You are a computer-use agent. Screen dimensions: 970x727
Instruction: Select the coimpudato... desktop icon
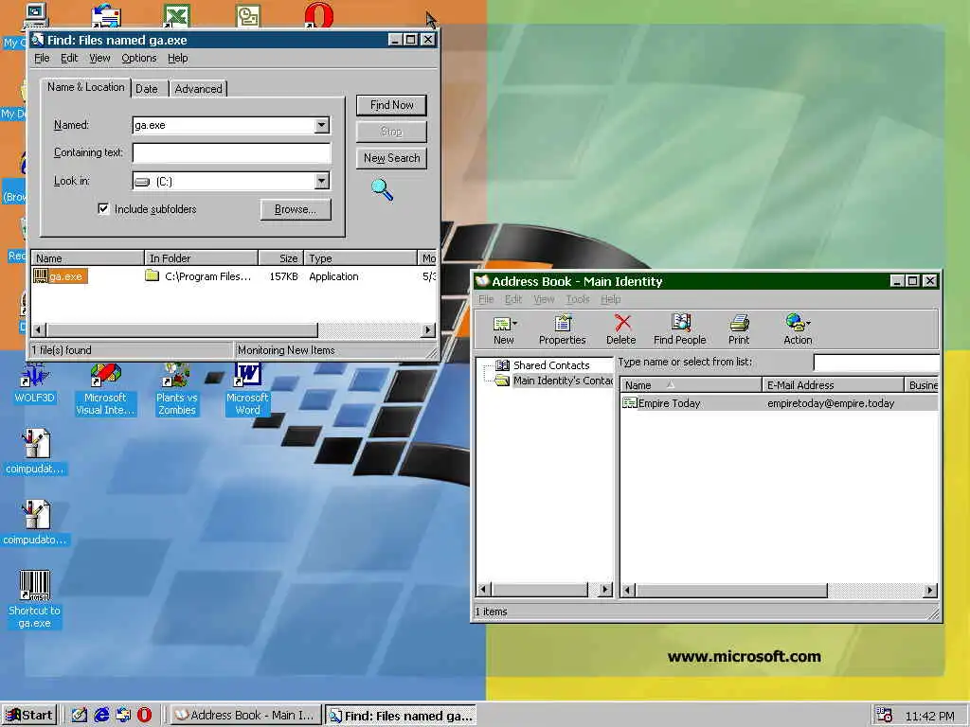tap(35, 523)
